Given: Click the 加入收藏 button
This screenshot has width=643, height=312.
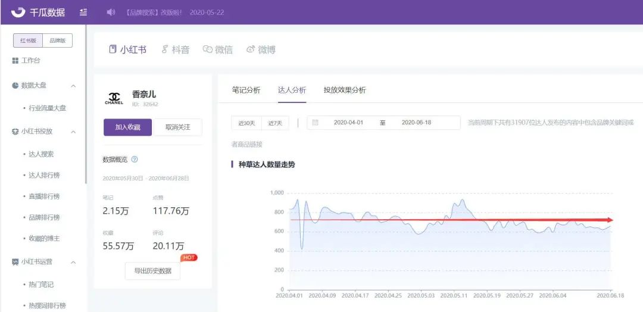Looking at the screenshot, I should (x=127, y=127).
